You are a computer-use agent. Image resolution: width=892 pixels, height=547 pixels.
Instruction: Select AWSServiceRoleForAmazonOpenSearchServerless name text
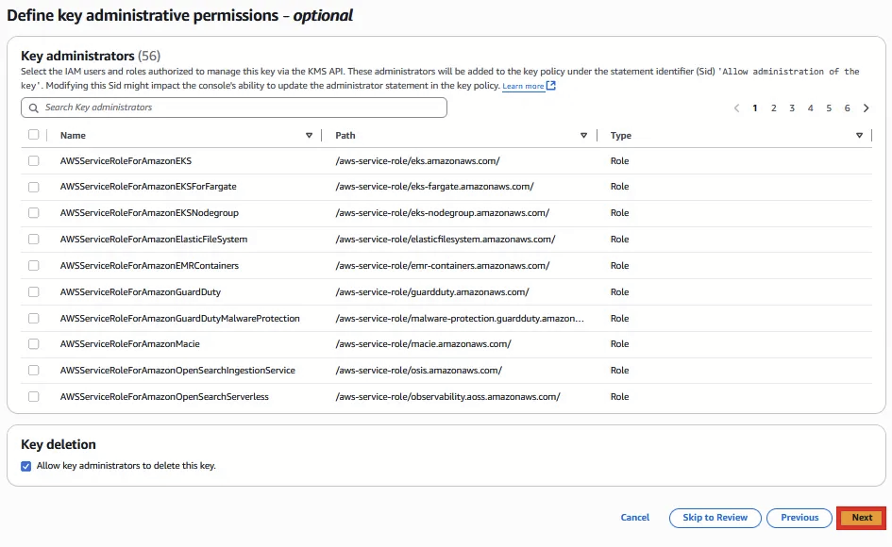164,397
